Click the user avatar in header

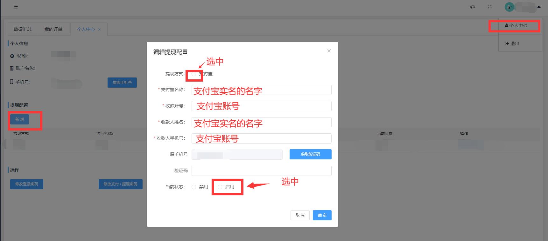coord(509,7)
